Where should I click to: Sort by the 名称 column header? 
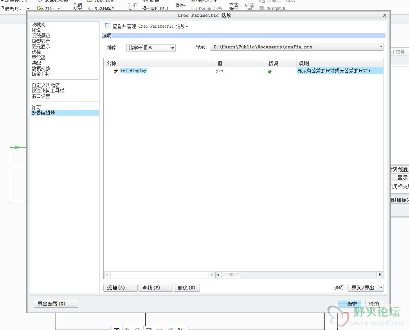tap(159, 63)
